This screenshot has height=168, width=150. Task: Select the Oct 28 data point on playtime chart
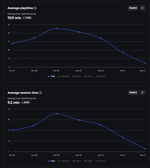pos(34,38)
